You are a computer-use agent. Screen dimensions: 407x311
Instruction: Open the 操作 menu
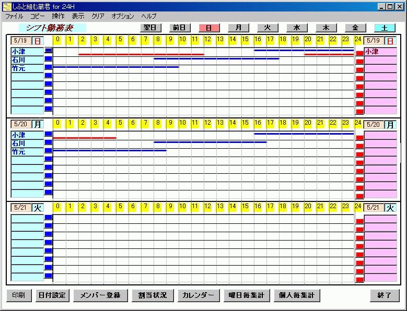[58, 16]
